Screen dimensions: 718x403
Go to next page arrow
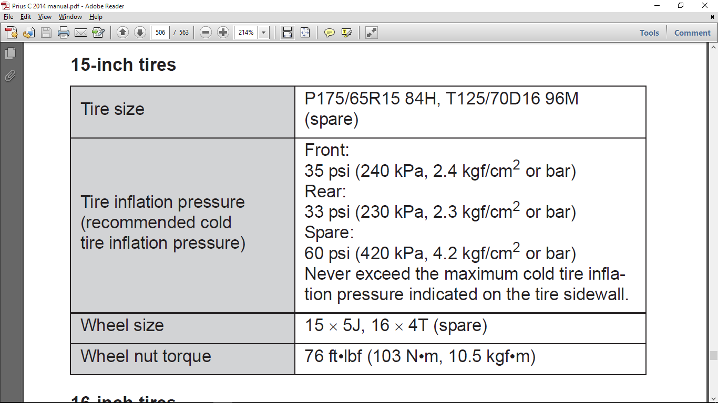[140, 33]
